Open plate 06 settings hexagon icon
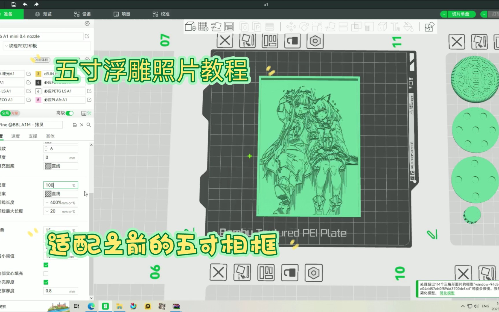499x312 pixels. (314, 272)
